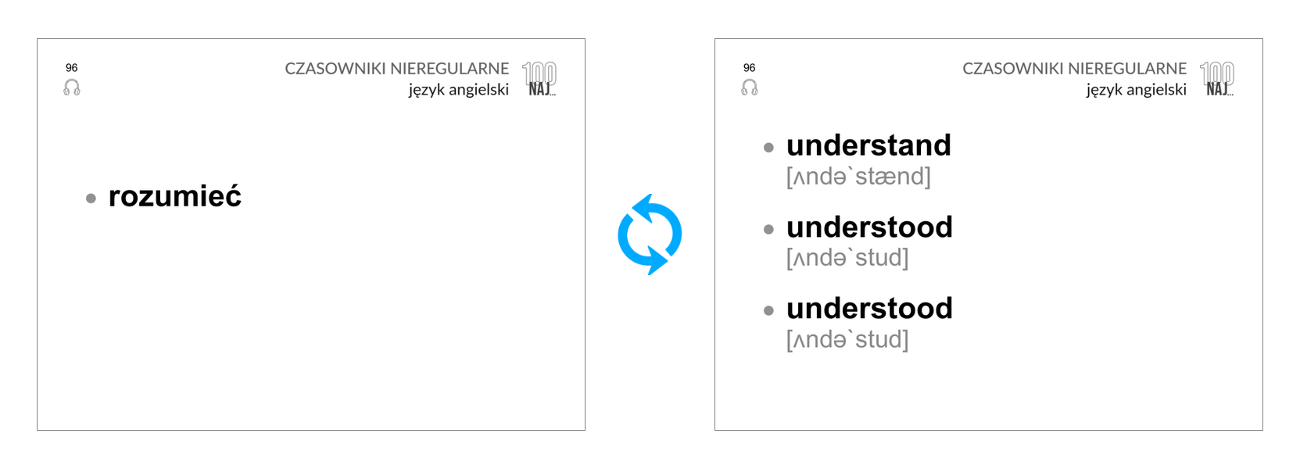
Task: Click the 100 NAJ logo on left card
Action: point(539,79)
